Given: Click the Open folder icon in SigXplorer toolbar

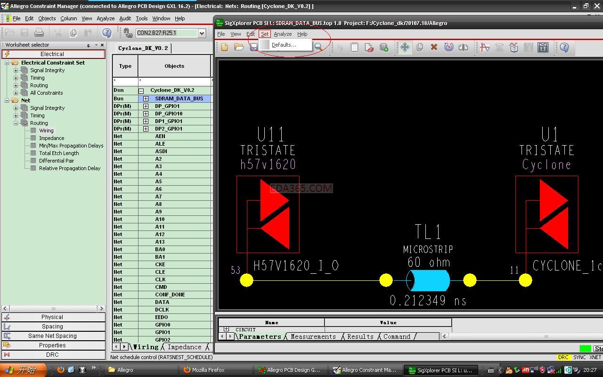Looking at the screenshot, I should click(x=239, y=47).
